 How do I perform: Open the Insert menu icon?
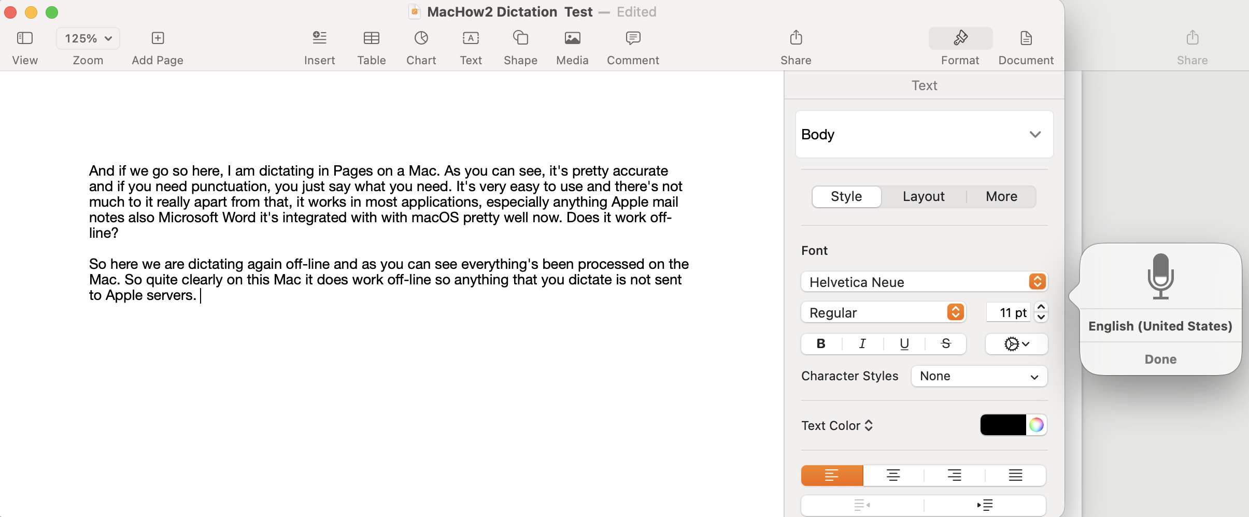(x=320, y=38)
